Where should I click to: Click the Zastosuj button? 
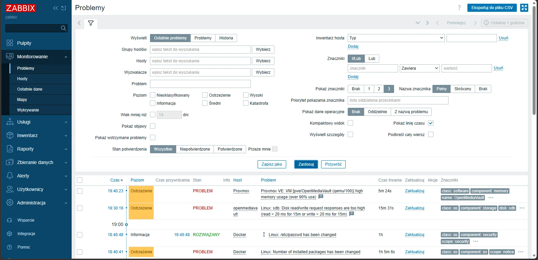(x=306, y=164)
